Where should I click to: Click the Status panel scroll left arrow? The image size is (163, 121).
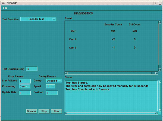click(66, 113)
